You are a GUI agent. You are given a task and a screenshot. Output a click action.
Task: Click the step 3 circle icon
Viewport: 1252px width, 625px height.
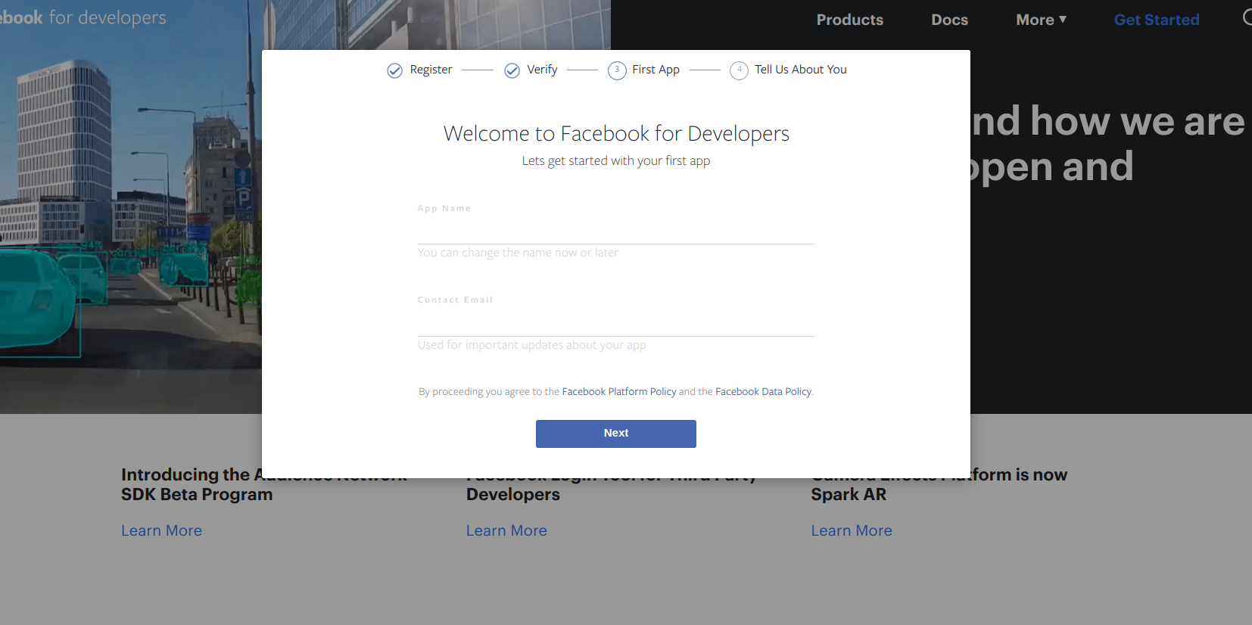(x=617, y=70)
